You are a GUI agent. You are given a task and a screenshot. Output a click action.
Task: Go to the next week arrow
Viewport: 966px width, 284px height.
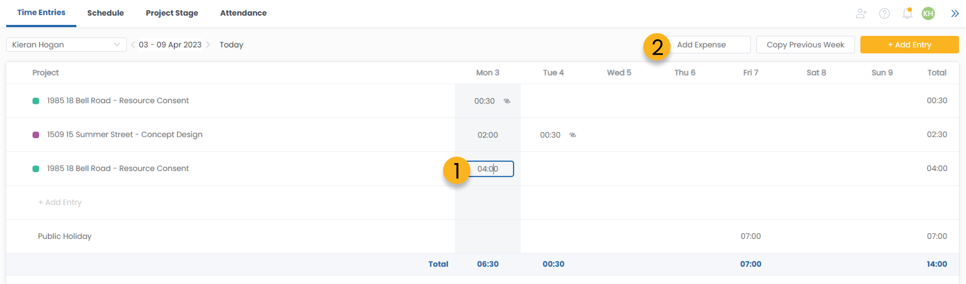pos(208,45)
